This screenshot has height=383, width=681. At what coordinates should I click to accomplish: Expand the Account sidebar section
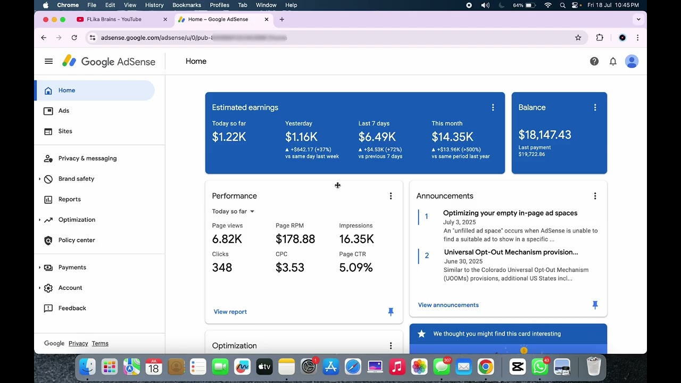click(39, 288)
